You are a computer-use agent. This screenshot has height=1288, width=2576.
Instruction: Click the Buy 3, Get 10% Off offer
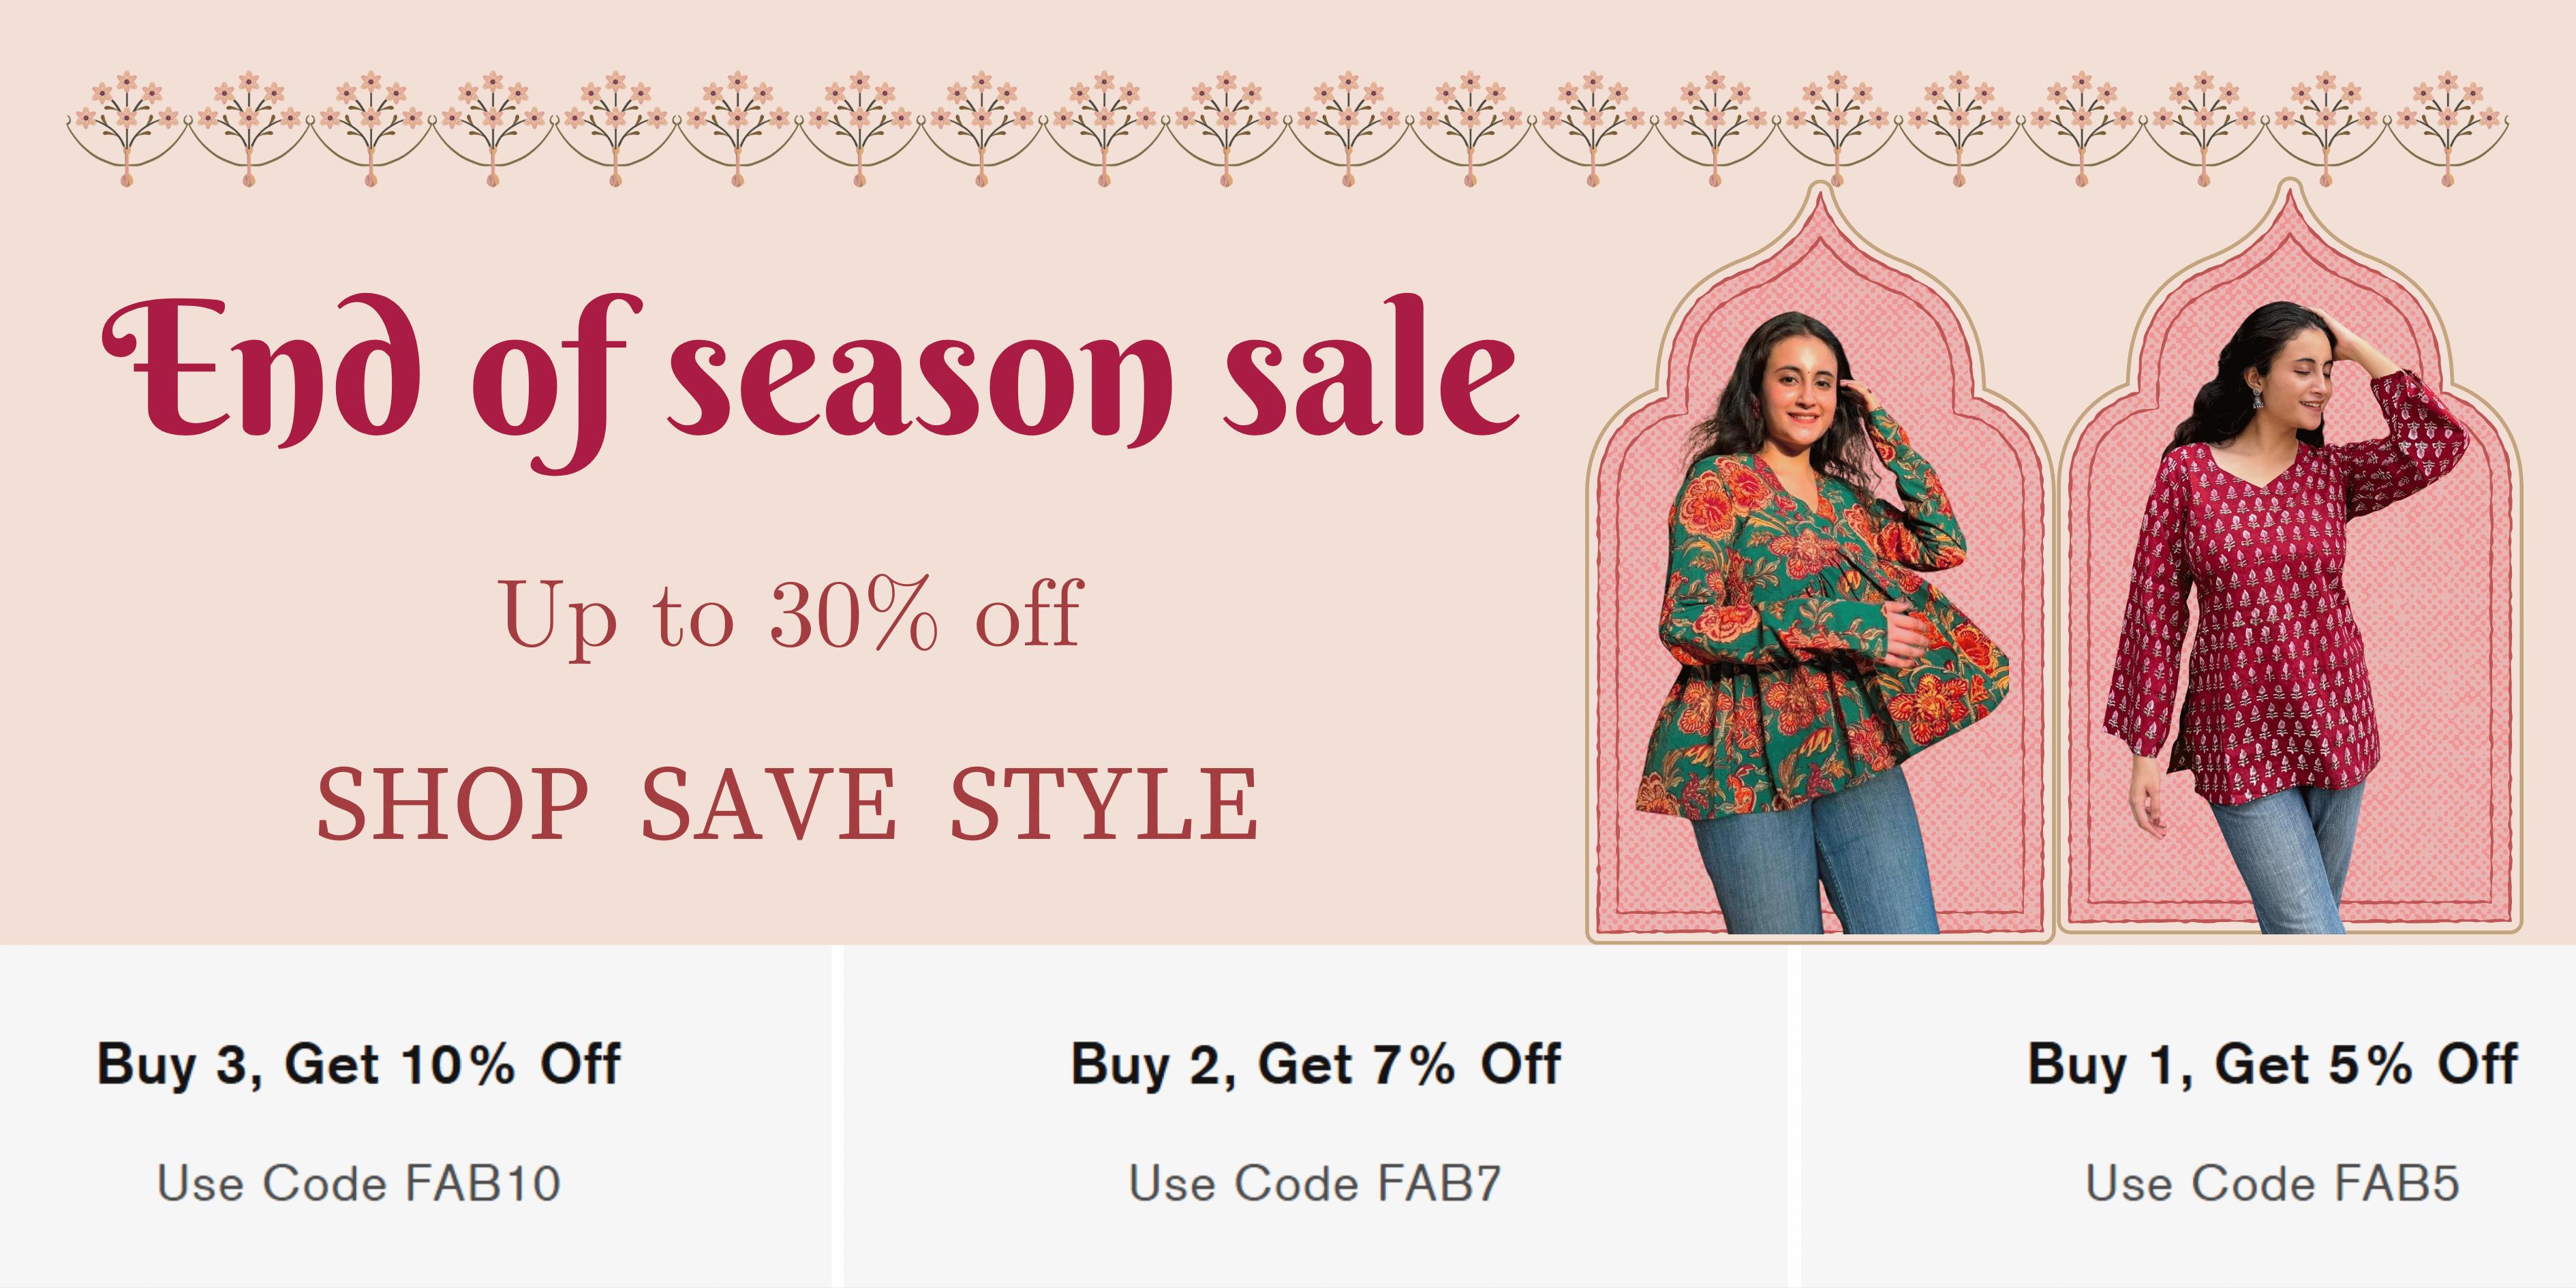coord(358,1063)
